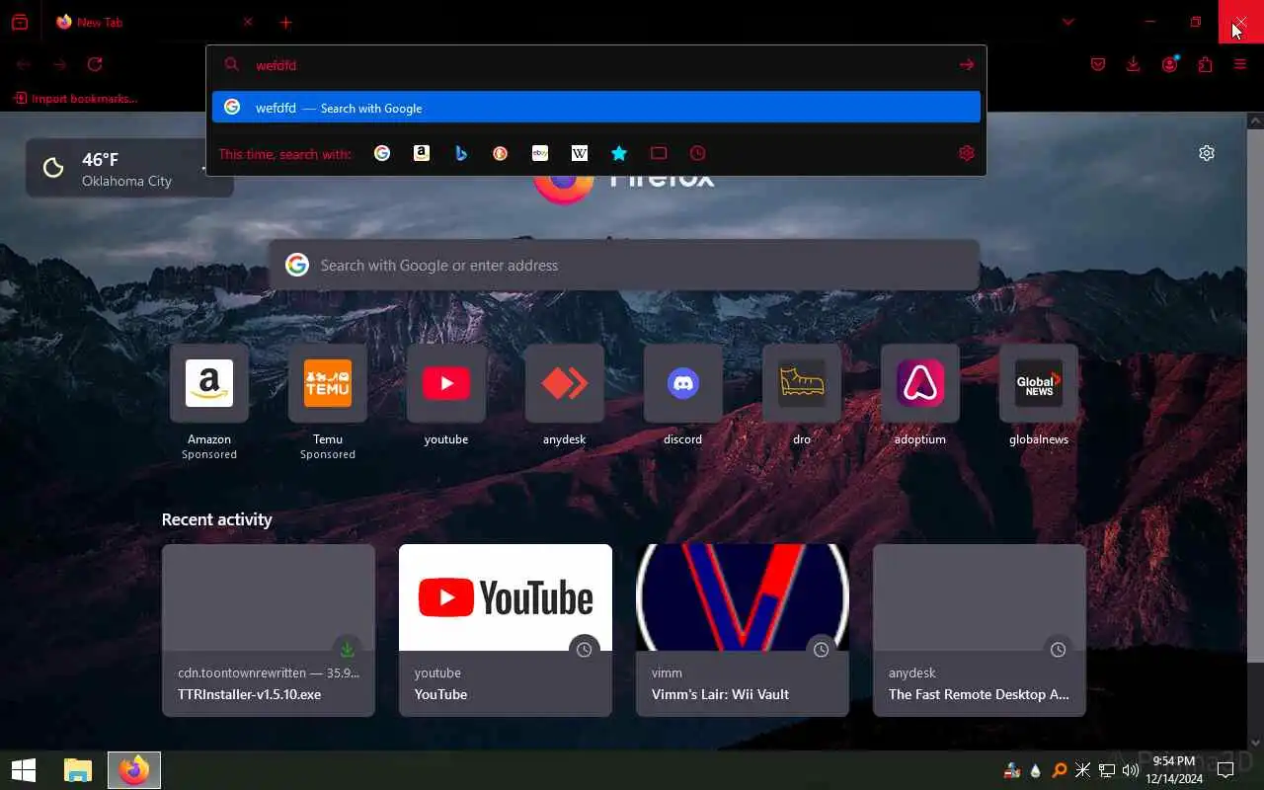Click the water drop tray icon
This screenshot has height=790, width=1264.
pyautogui.click(x=1036, y=770)
